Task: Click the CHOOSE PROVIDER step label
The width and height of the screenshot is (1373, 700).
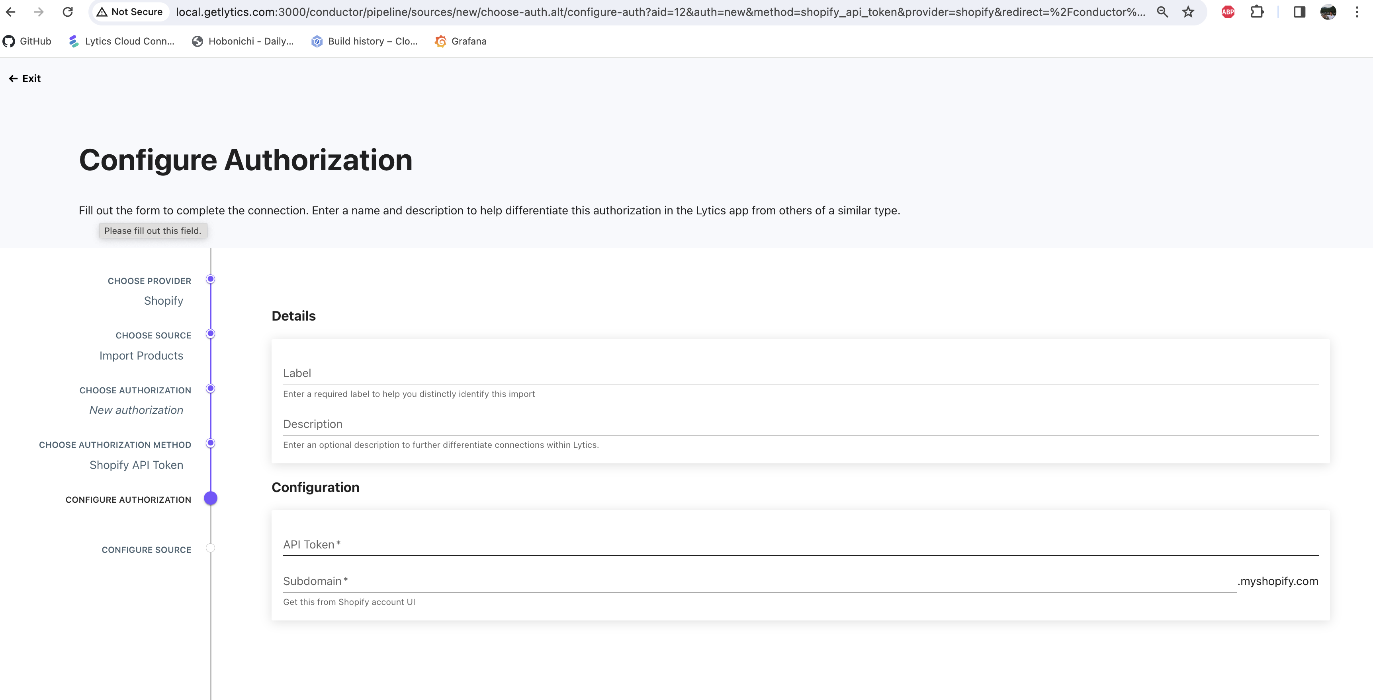Action: [149, 281]
